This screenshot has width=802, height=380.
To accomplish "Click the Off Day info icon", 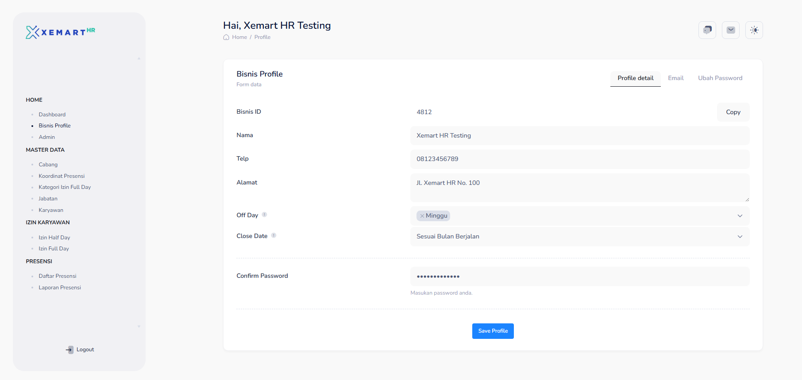I will (264, 215).
